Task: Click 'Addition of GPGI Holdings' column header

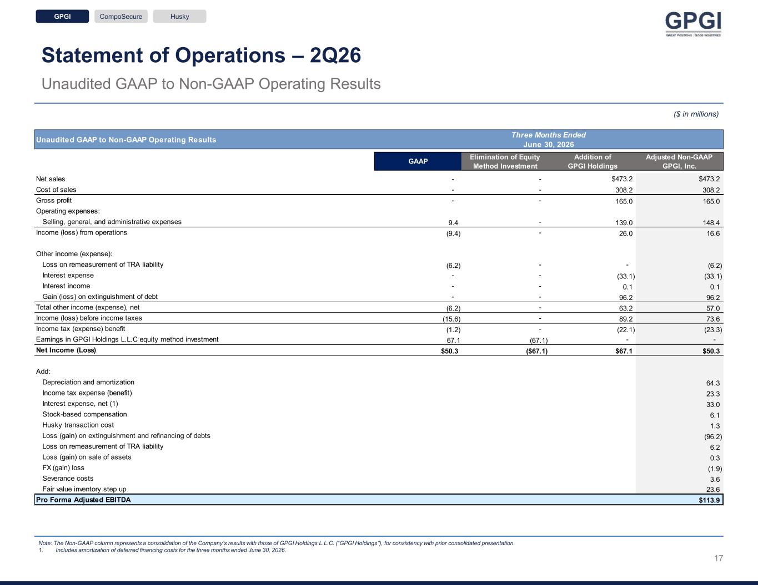Action: (593, 161)
